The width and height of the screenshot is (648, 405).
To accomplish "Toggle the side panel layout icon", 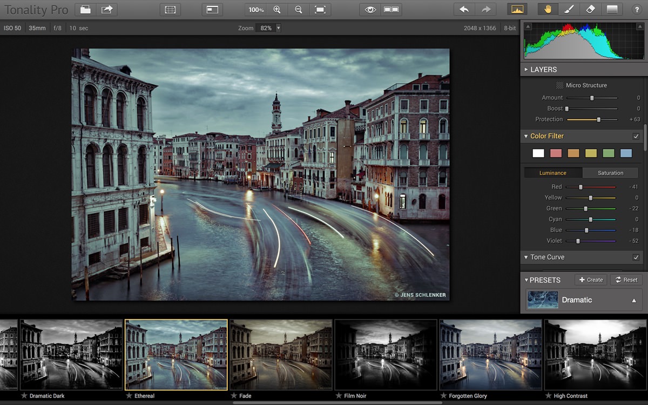I will point(212,9).
